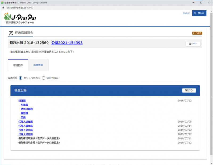Select 時系列表示 radio button
213x165 pixels.
coord(43,78)
